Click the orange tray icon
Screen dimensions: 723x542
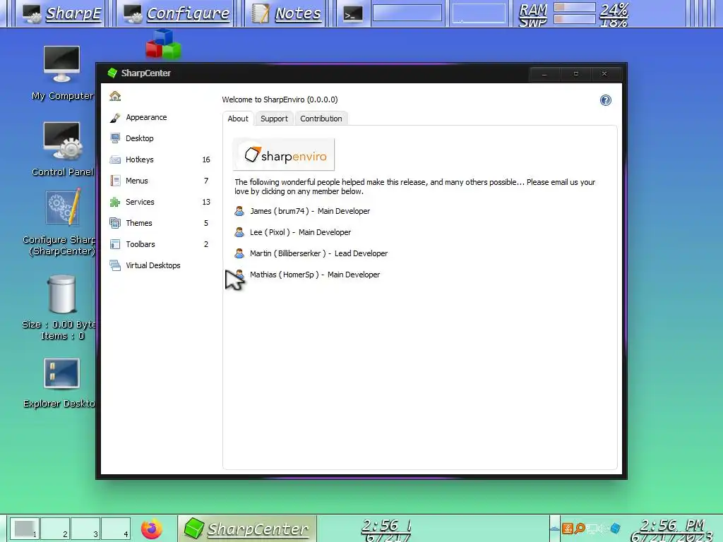pos(568,528)
